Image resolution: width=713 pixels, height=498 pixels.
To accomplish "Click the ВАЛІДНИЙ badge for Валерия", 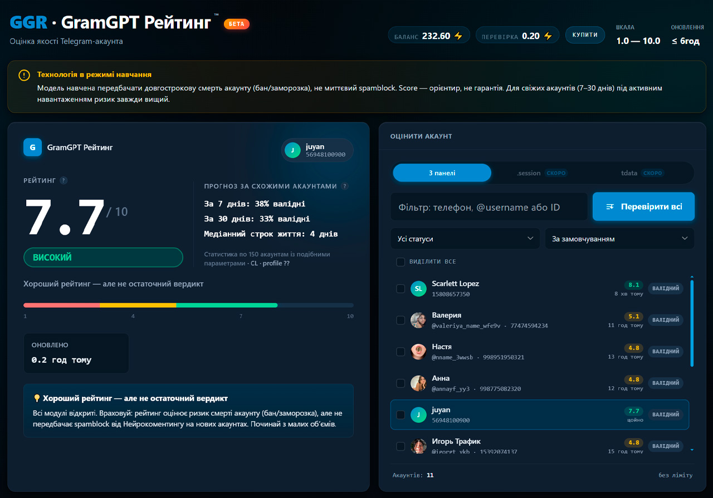I will pos(666,320).
